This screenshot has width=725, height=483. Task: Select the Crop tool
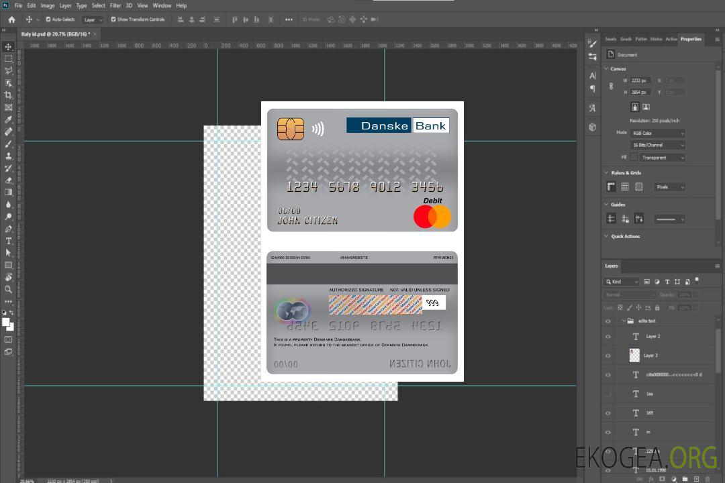[x=8, y=95]
